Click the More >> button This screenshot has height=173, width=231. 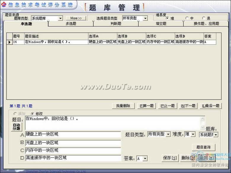pyautogui.click(x=76, y=18)
